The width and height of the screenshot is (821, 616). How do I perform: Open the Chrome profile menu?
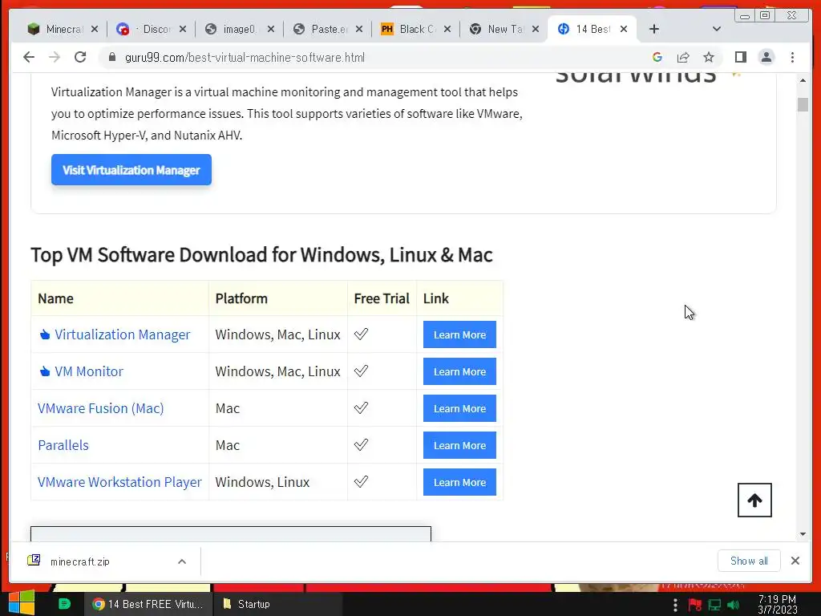click(766, 57)
